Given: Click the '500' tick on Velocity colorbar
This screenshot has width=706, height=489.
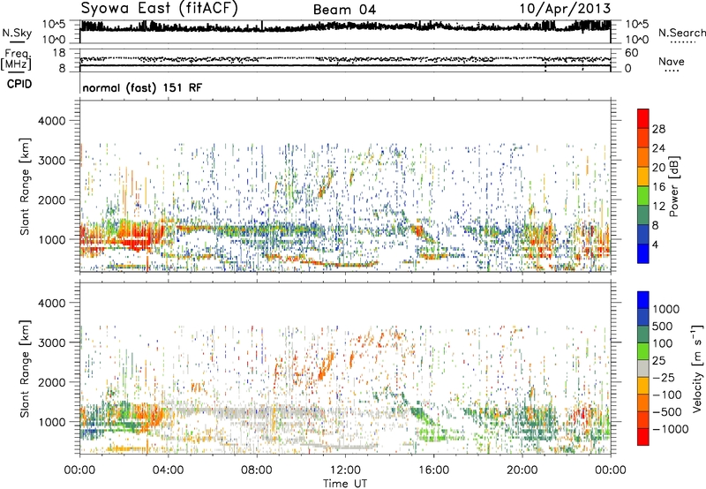Looking at the screenshot, I should pos(663,326).
